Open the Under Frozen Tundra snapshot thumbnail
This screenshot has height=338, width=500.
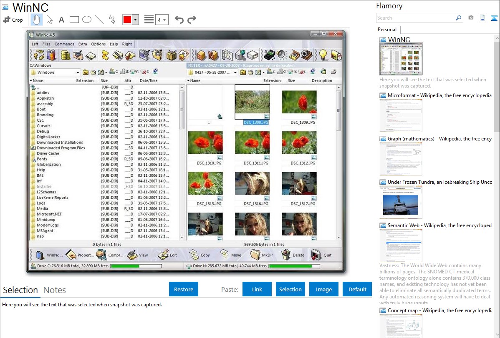point(401,202)
